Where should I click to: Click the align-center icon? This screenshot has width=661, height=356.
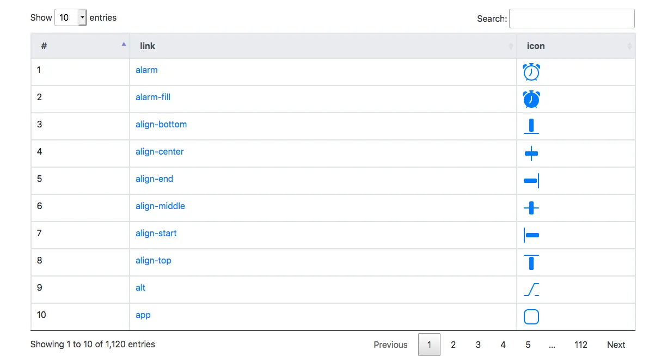coord(531,154)
